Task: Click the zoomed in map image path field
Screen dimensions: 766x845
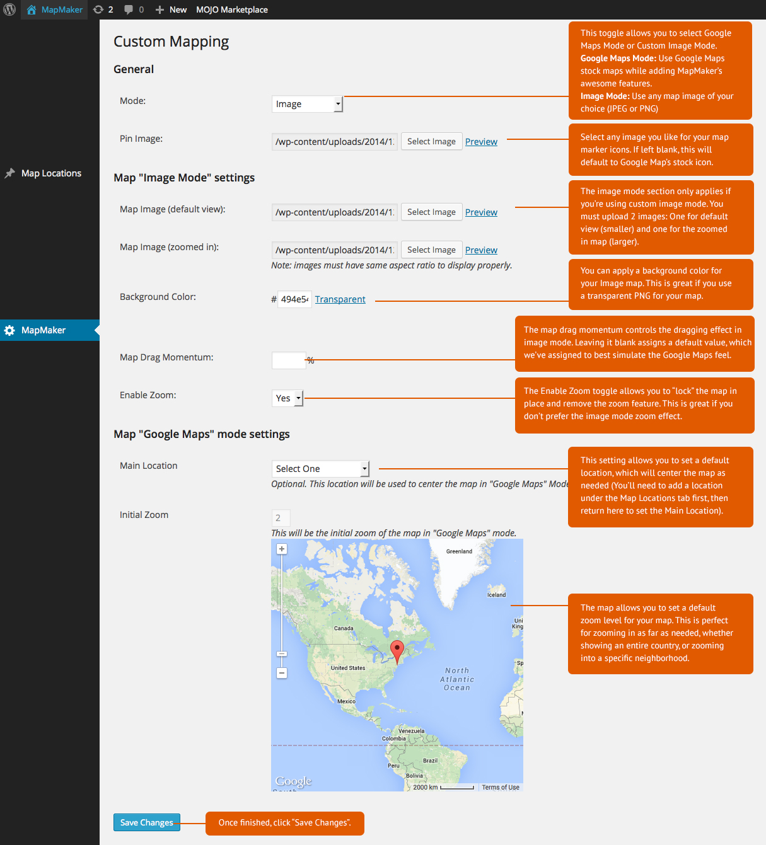Action: point(335,250)
